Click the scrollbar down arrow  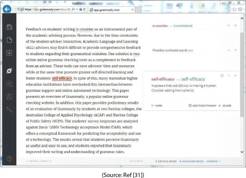[242, 152]
